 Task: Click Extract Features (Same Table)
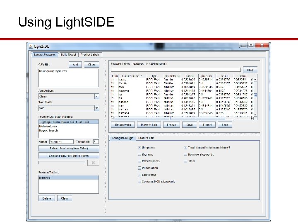click(x=69, y=156)
